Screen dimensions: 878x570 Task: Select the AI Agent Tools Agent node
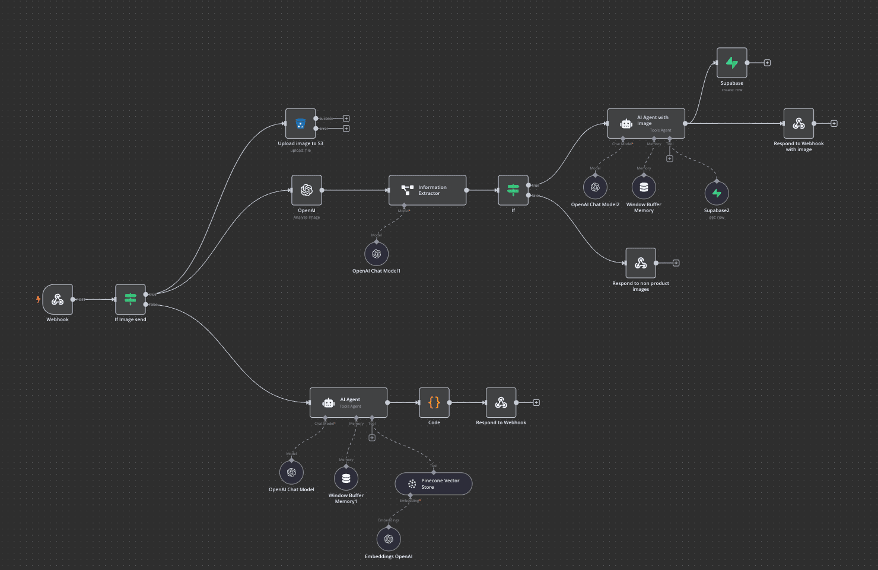coord(349,403)
